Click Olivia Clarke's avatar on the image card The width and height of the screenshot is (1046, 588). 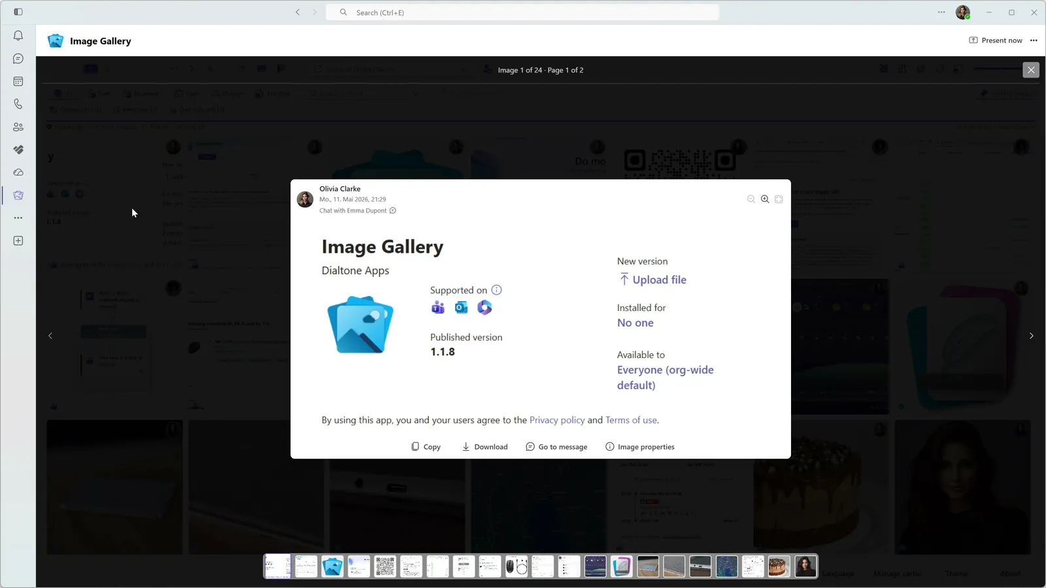(305, 199)
